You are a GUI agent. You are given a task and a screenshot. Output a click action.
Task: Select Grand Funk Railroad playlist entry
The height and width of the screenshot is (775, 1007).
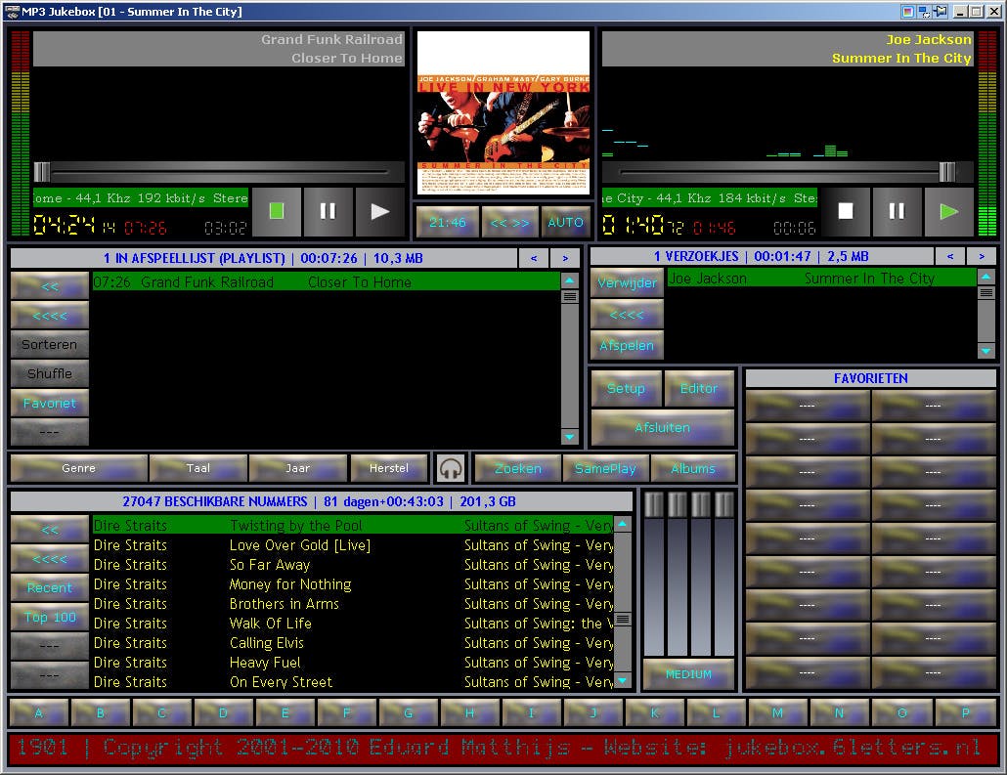pos(327,281)
